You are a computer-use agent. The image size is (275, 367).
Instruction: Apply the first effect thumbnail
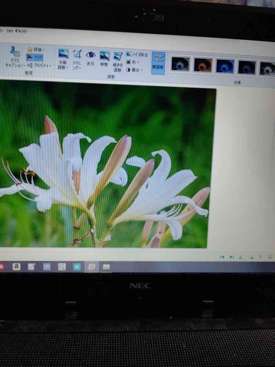[180, 64]
